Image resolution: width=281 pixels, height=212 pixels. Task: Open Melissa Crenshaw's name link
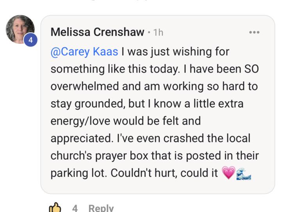(x=98, y=32)
